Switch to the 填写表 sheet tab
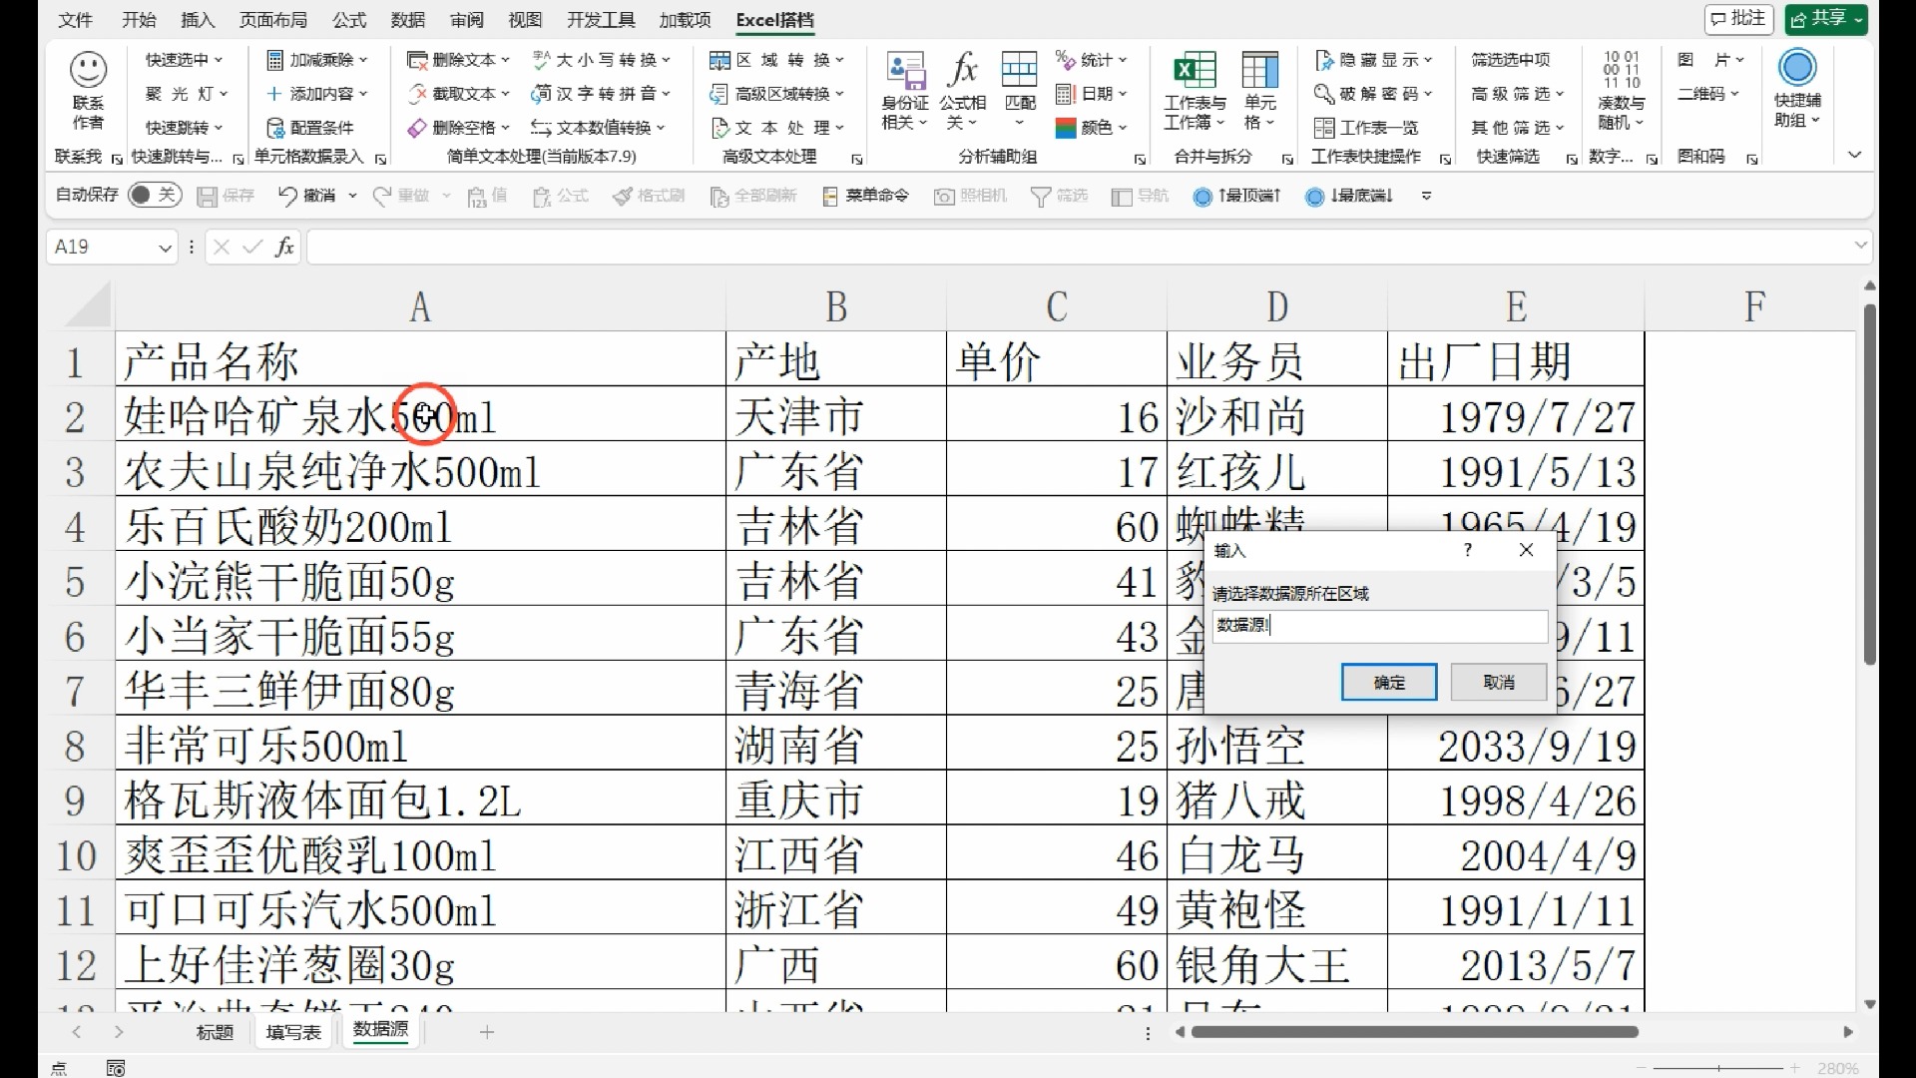Image resolution: width=1916 pixels, height=1078 pixels. coord(293,1032)
